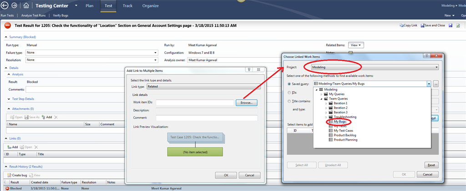Switch to the Track tab
This screenshot has height=191, width=466.
[127, 5]
